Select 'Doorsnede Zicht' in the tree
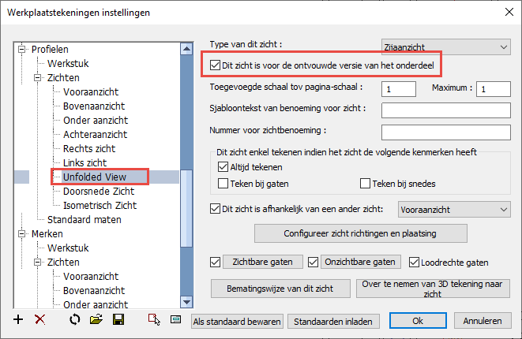 [x=100, y=191]
